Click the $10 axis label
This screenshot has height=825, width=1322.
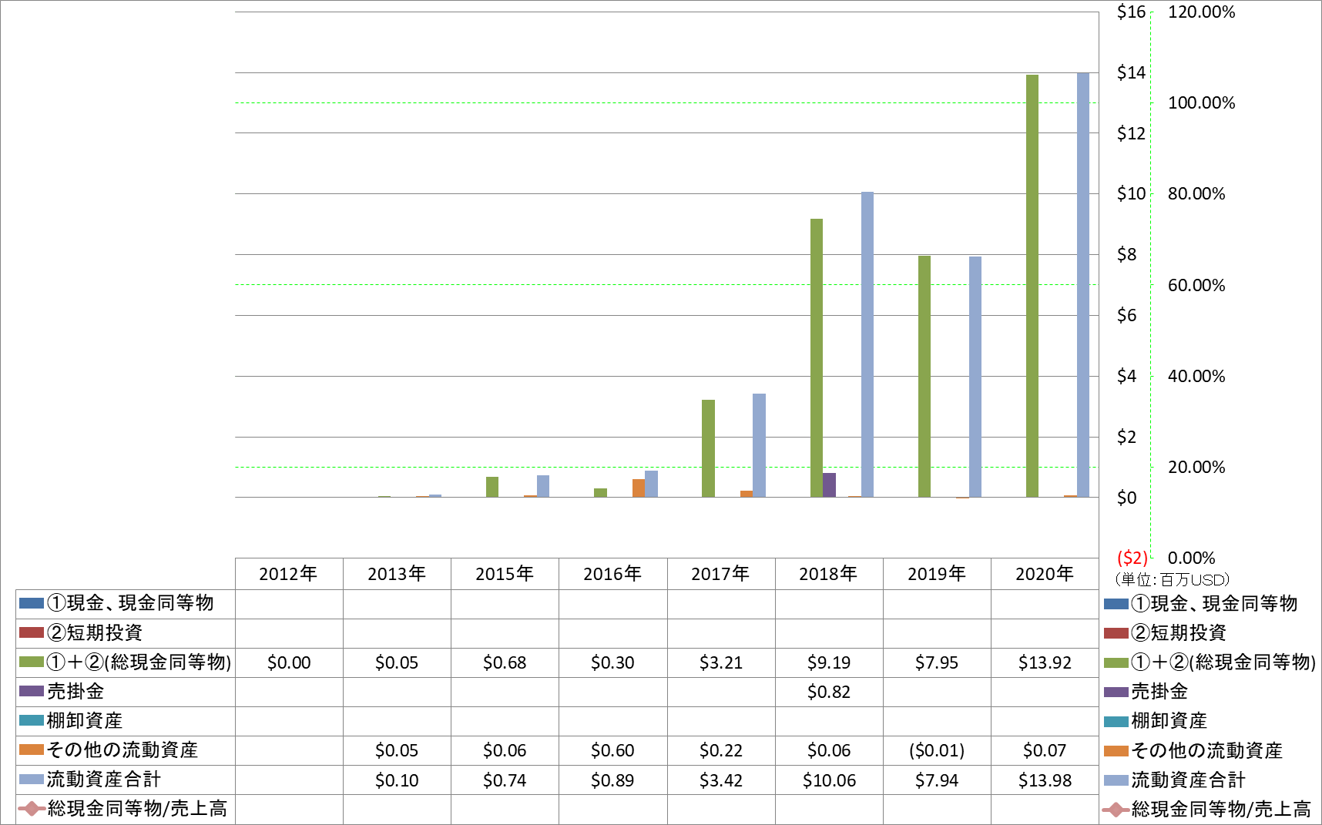(1131, 193)
